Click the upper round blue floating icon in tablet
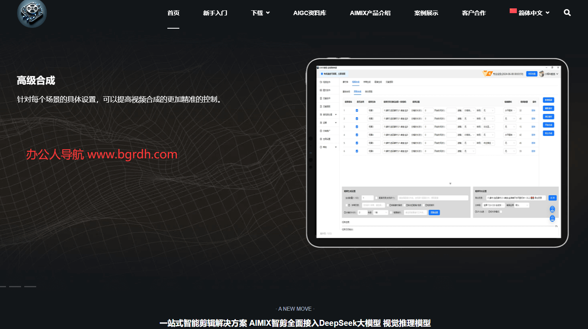Viewport: 588px width, 329px height. coord(552,209)
